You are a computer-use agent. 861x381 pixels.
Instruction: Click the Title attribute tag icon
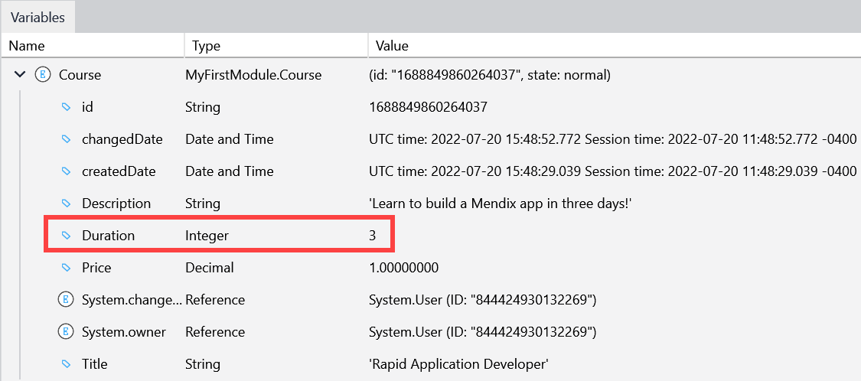[66, 364]
